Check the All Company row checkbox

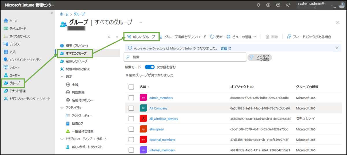tap(131, 108)
